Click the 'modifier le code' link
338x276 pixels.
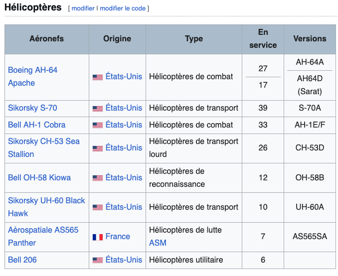(x=123, y=8)
